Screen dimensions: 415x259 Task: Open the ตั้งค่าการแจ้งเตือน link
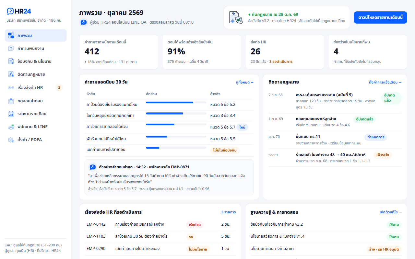(x=385, y=82)
